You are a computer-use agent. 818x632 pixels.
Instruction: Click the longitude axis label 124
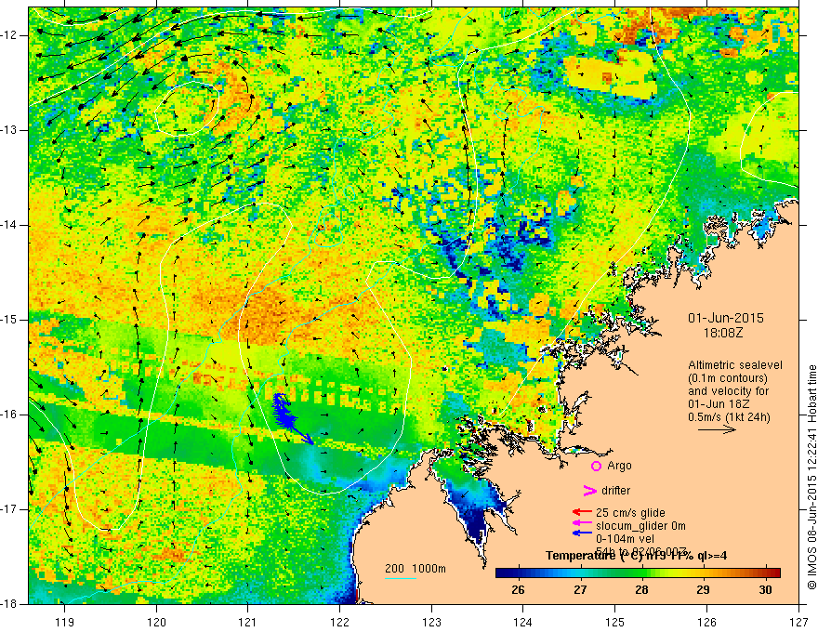pyautogui.click(x=523, y=622)
